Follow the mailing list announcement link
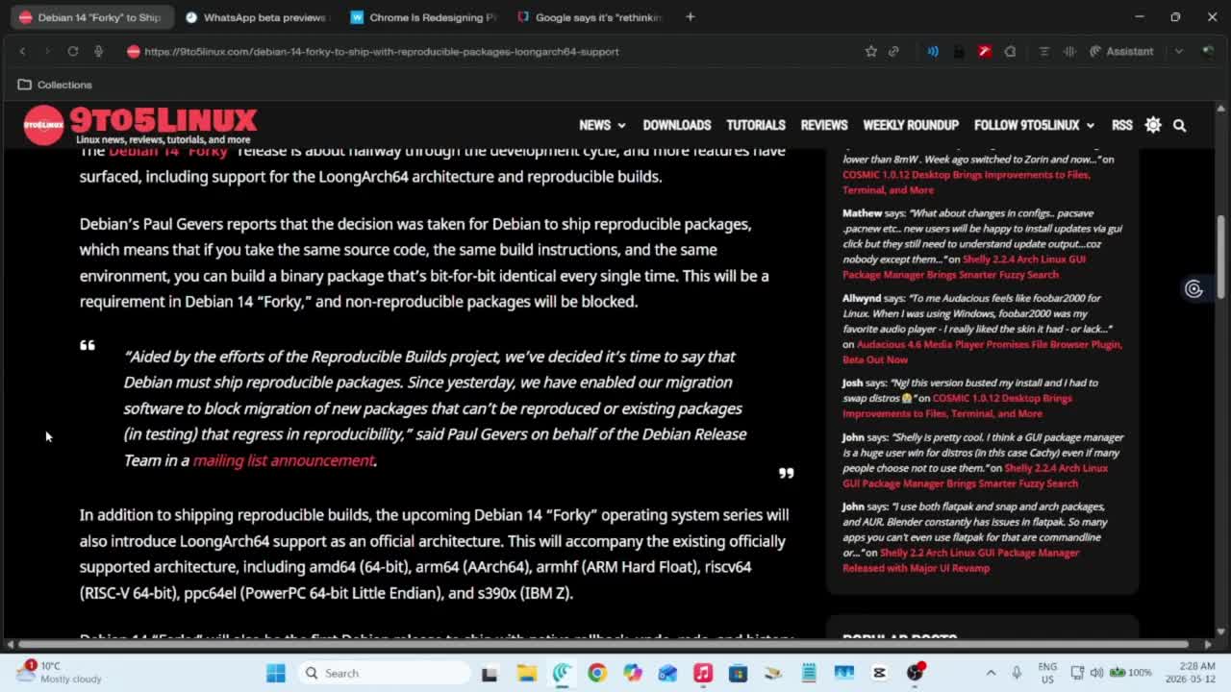The width and height of the screenshot is (1231, 692). pyautogui.click(x=284, y=460)
